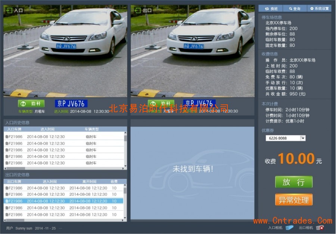Click the 入口 entrance icon on left camera
This screenshot has width=336, height=234.
click(9, 10)
